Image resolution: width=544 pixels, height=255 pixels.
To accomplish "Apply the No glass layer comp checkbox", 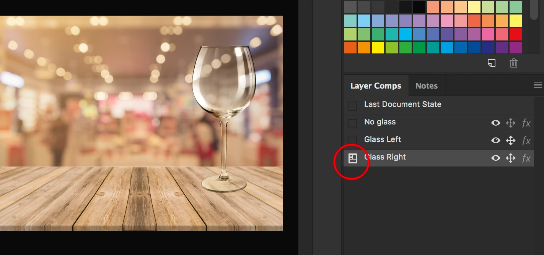I will (352, 123).
